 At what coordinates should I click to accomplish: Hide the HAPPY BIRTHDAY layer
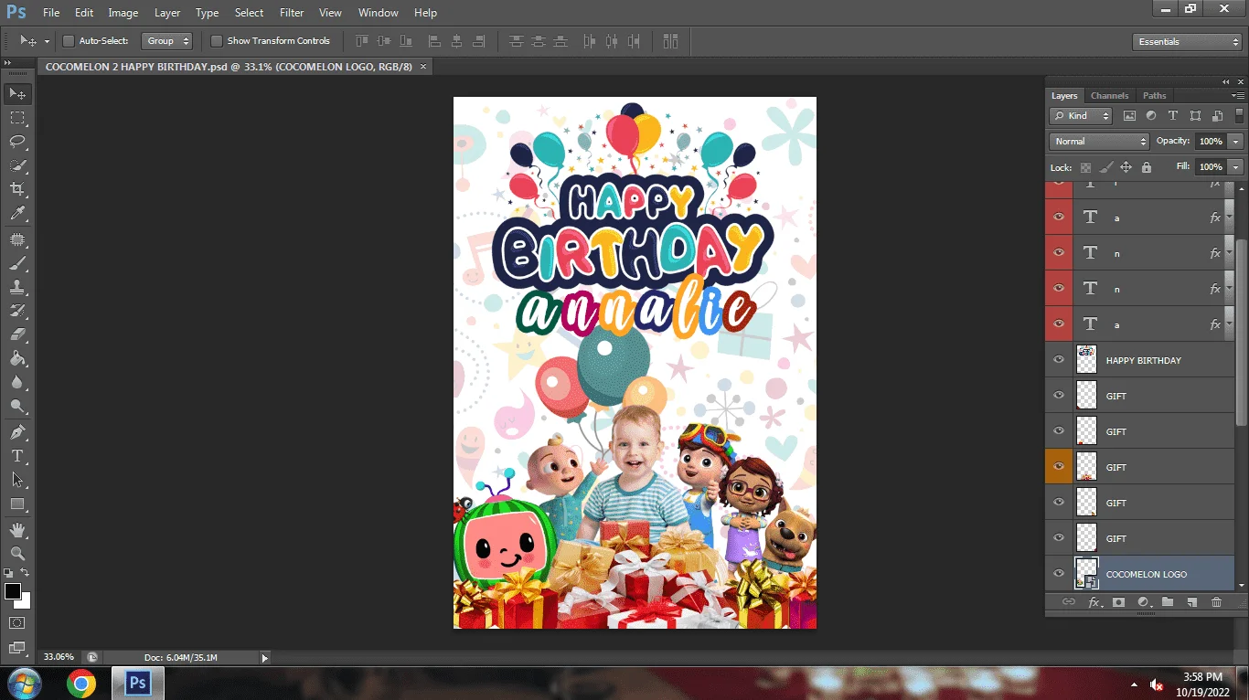(1059, 360)
